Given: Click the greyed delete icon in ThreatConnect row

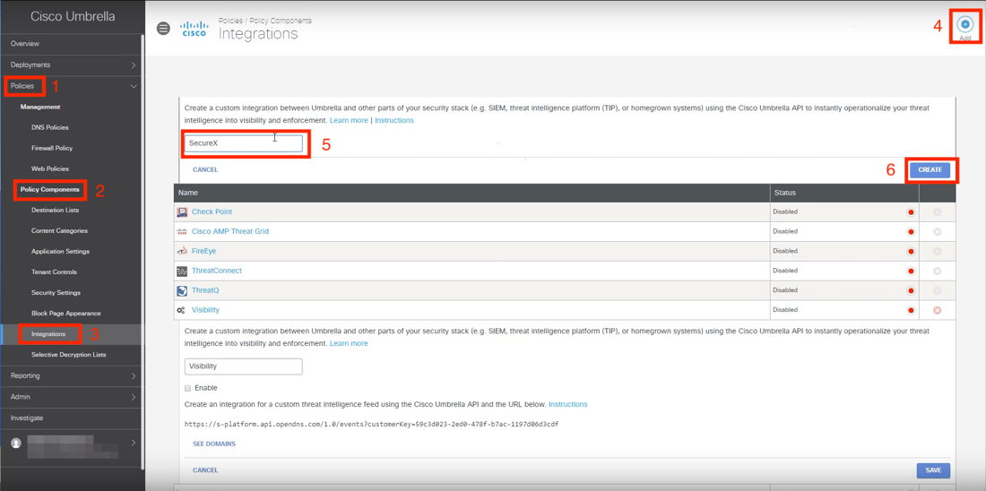Looking at the screenshot, I should click(937, 271).
